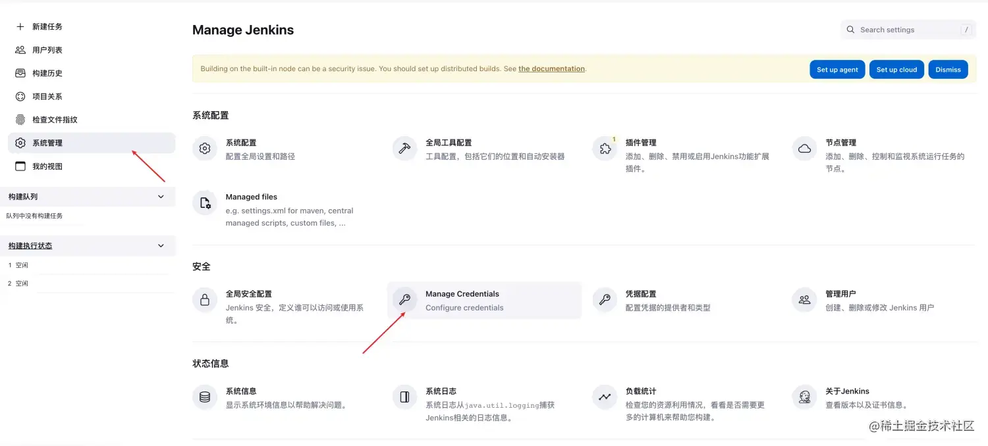Open the 构建队列 heading

[x=23, y=197]
